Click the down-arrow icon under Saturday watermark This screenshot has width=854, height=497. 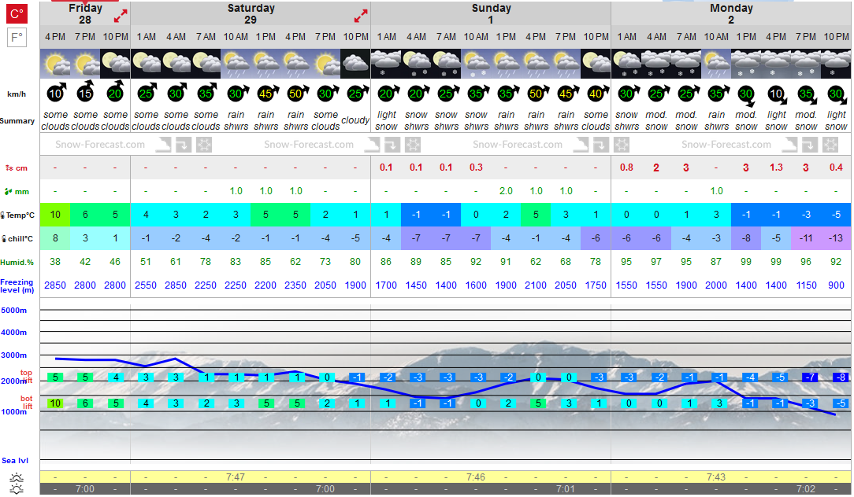pos(392,145)
